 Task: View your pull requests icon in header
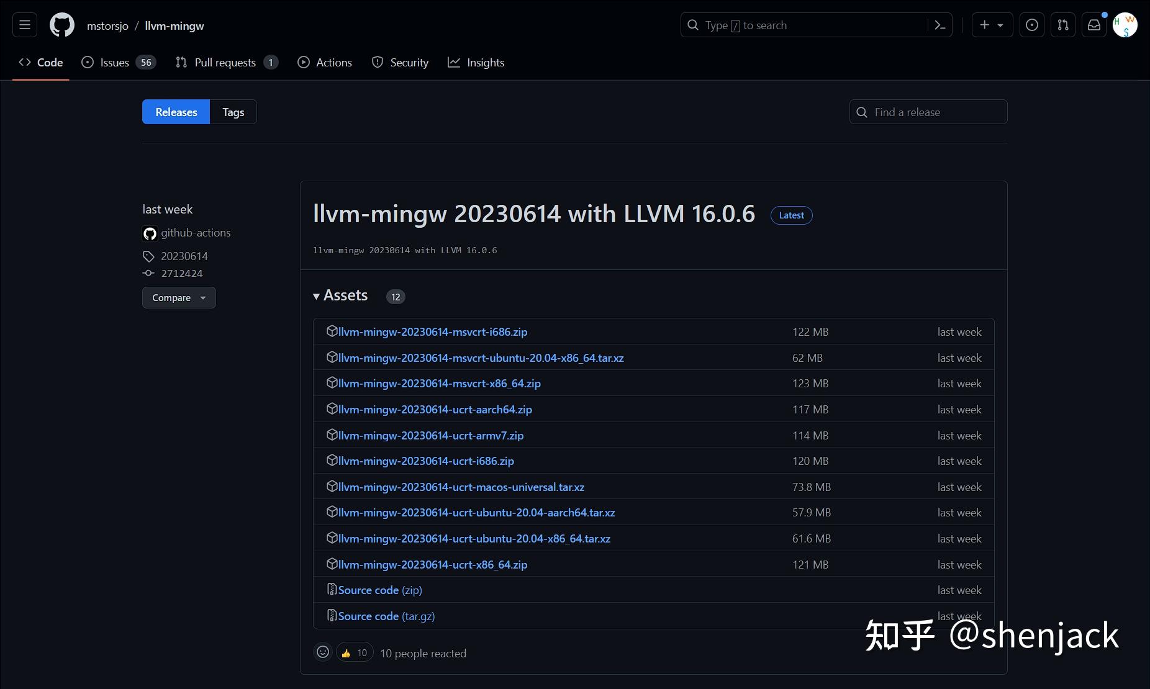[1063, 25]
